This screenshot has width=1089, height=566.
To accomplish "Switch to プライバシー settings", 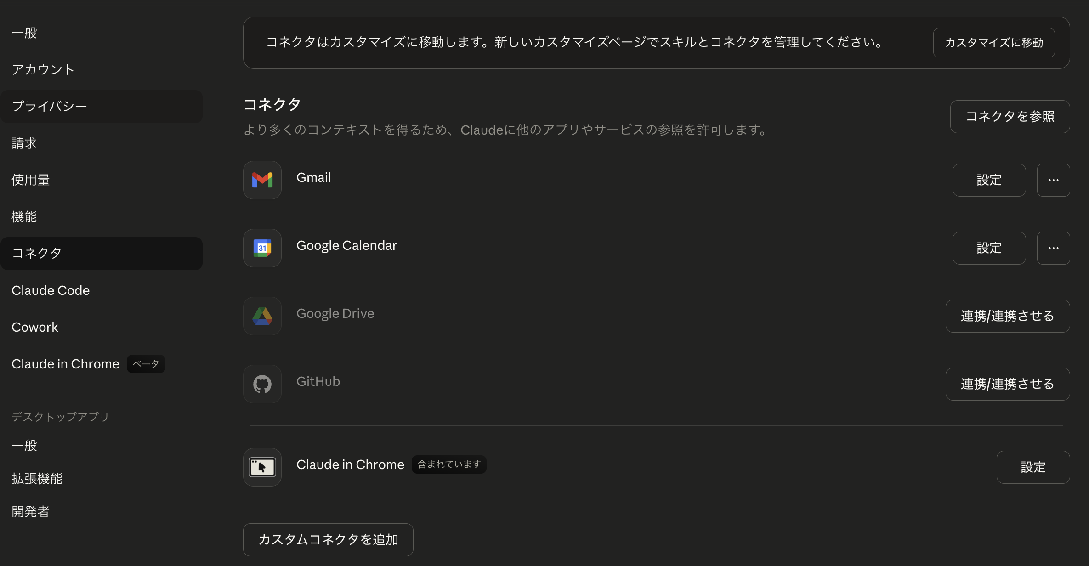I will 49,106.
